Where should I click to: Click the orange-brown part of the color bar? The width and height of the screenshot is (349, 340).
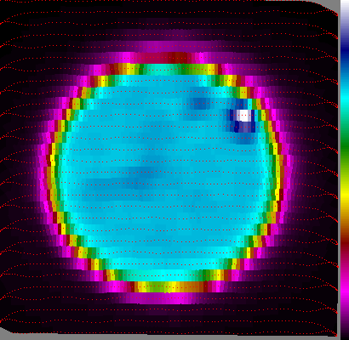tap(345, 219)
